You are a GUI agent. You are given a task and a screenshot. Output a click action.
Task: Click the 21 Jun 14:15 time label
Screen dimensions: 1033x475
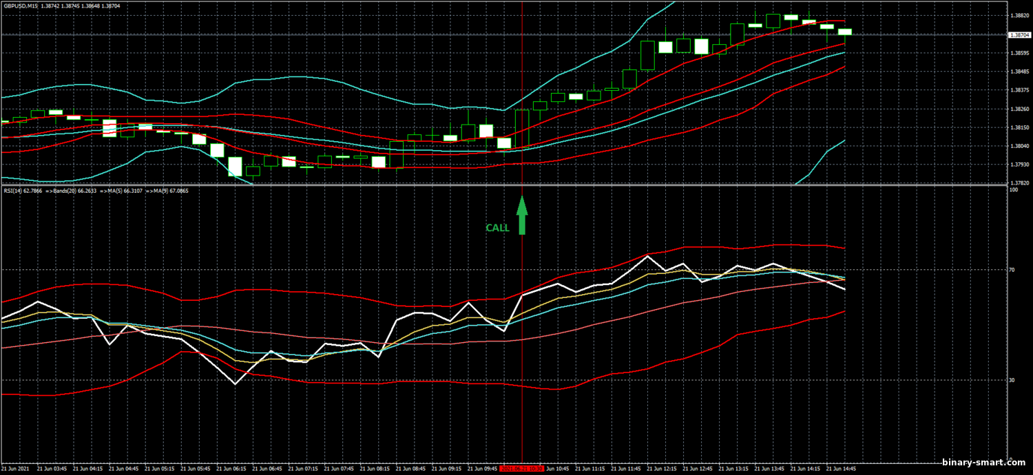tap(804, 469)
